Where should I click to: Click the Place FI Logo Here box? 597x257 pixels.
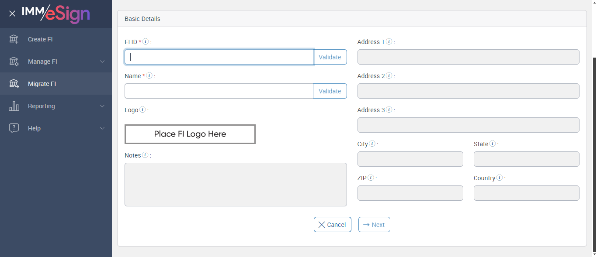(x=190, y=134)
